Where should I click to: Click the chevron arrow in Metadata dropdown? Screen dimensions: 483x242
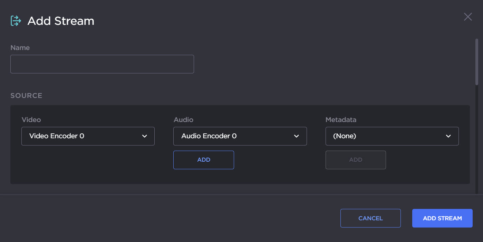pos(448,136)
